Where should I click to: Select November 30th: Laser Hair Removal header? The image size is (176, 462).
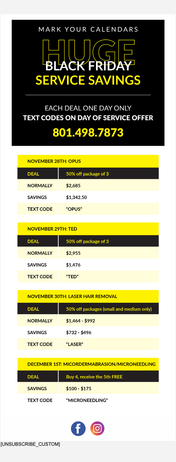point(72,296)
